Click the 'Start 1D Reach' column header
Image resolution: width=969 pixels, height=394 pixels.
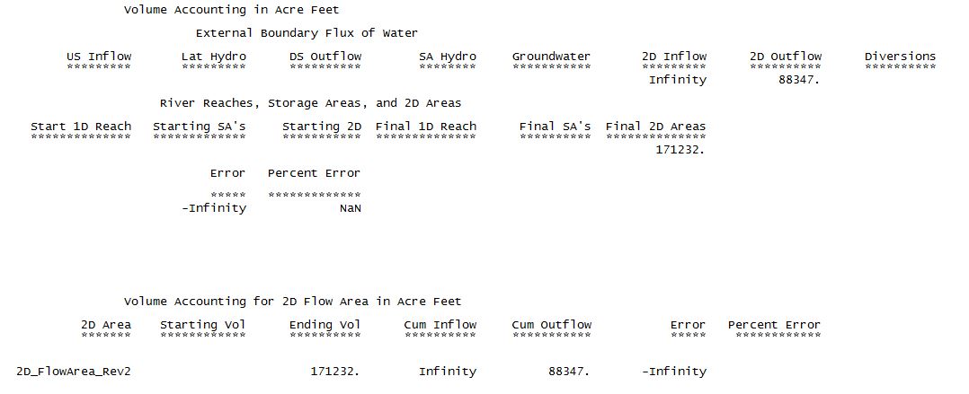pyautogui.click(x=81, y=127)
